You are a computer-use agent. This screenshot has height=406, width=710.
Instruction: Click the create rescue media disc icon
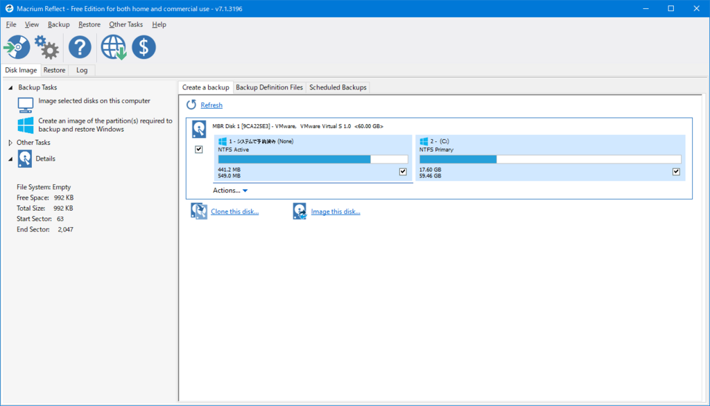click(x=17, y=47)
